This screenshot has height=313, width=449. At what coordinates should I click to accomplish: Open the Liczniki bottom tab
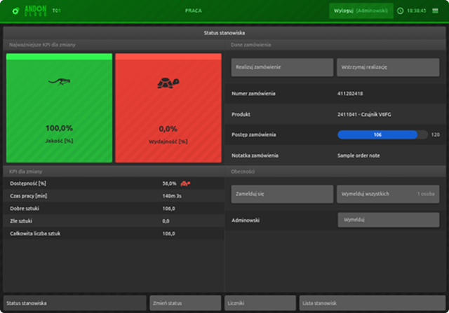click(260, 303)
